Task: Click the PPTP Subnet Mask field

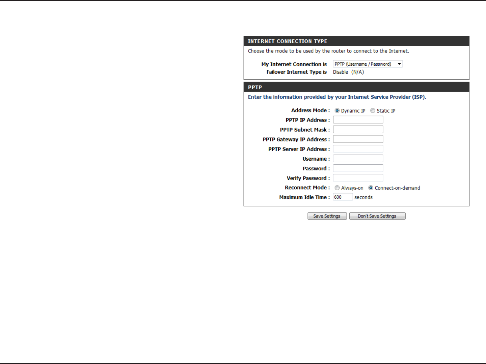Action: click(358, 129)
